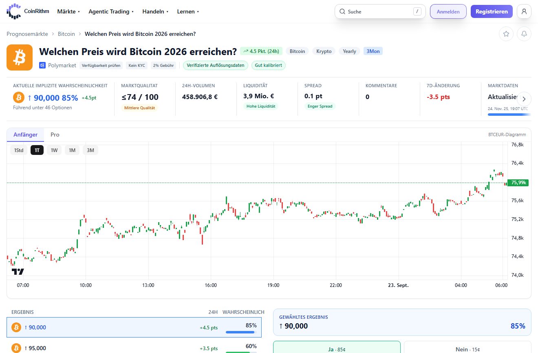Click the CoinRithm logo
The height and width of the screenshot is (353, 538).
28,11
